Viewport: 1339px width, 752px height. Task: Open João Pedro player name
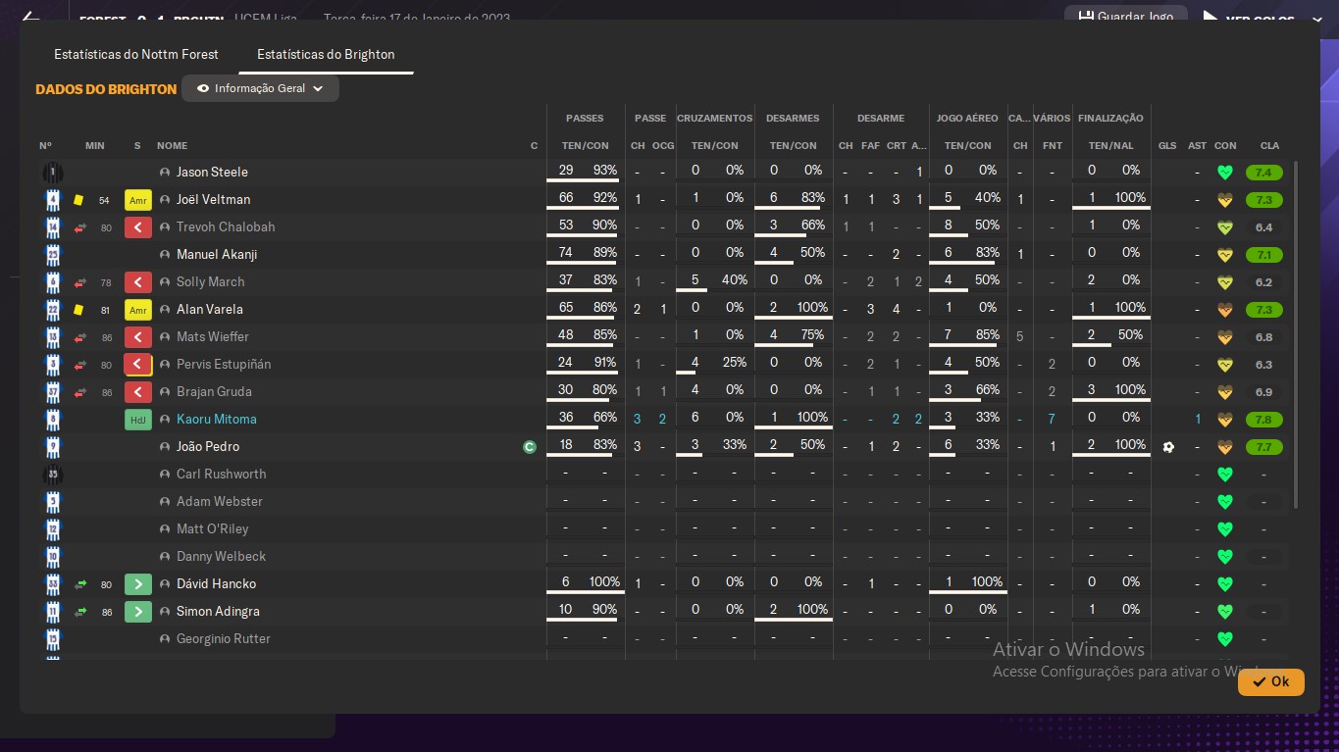208,447
